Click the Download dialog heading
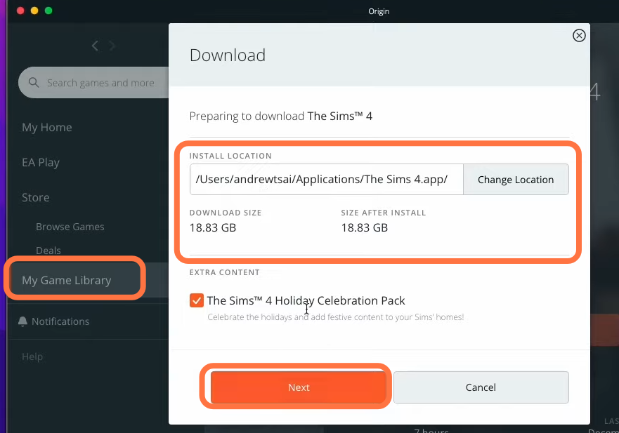619x433 pixels. pos(228,55)
